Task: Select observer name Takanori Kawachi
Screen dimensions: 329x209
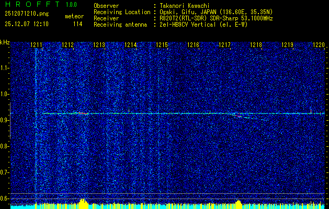Action: click(x=185, y=6)
